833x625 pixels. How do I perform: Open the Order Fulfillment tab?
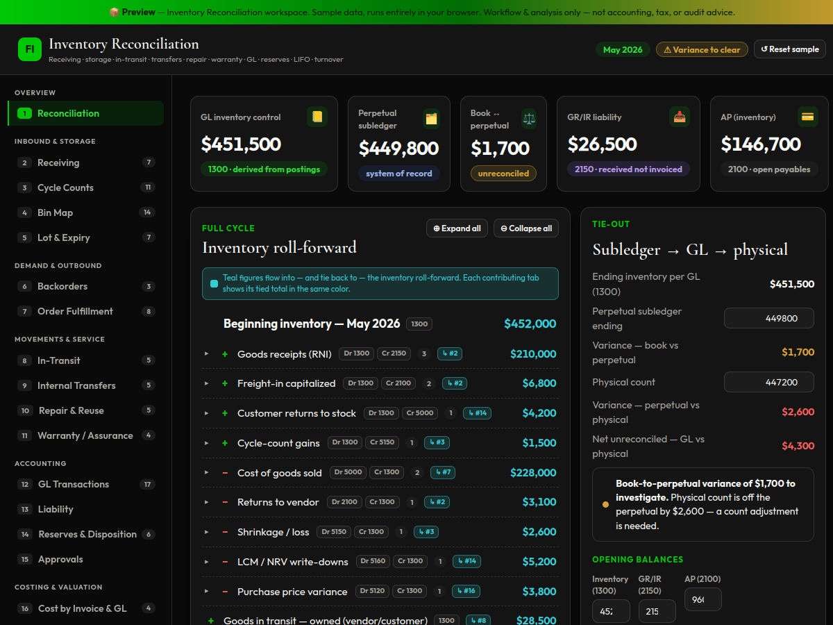point(85,311)
